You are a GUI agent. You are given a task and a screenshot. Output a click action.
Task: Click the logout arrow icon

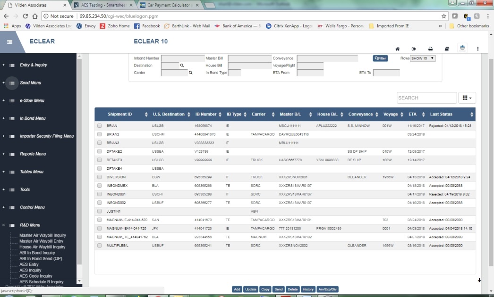click(x=414, y=49)
